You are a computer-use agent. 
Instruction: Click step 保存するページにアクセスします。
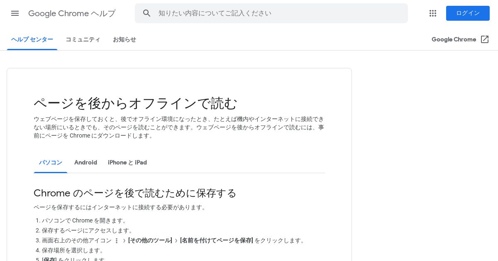pos(88,230)
